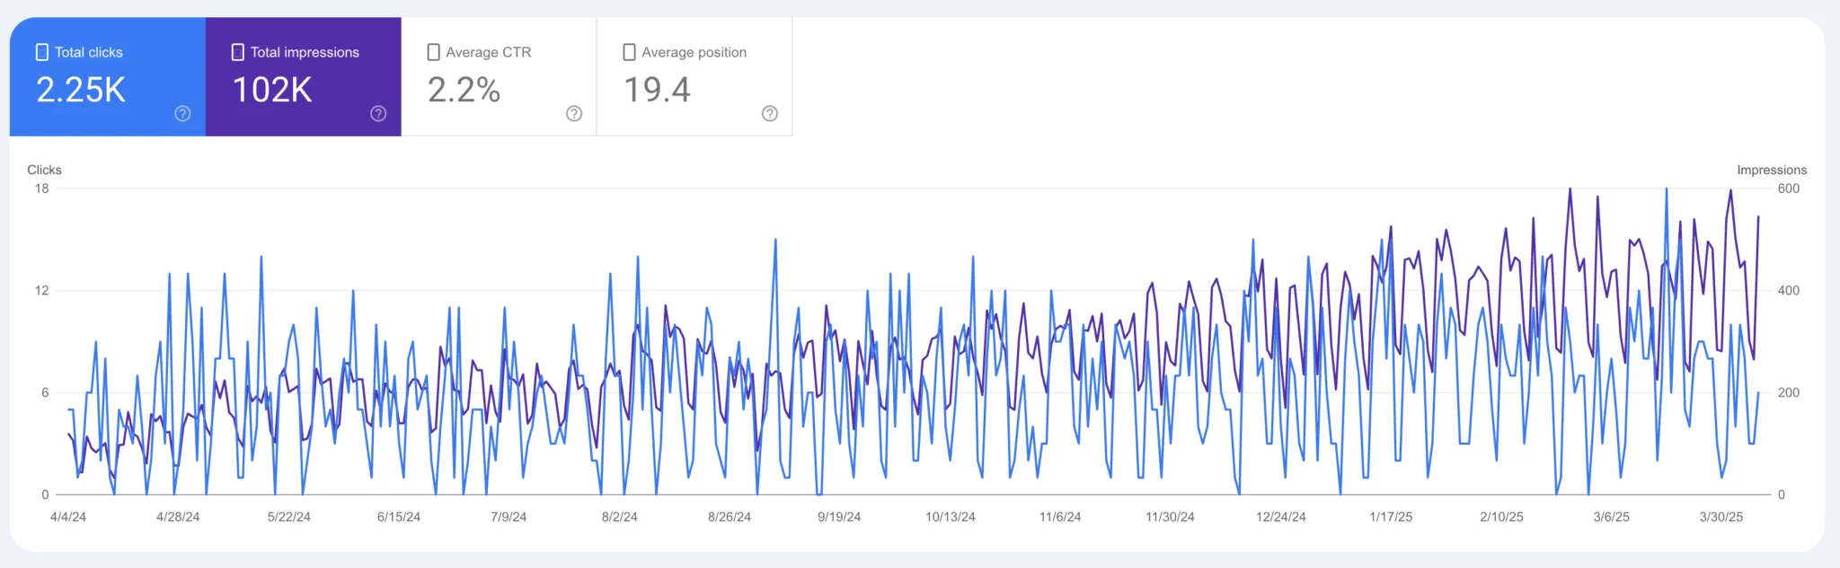This screenshot has height=568, width=1840.
Task: Click the Average CTR help question mark
Action: (x=574, y=113)
